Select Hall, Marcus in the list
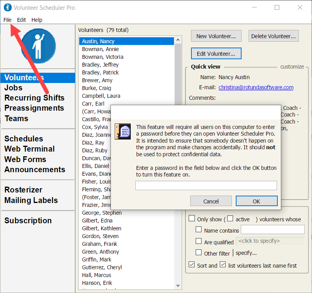 [x=126, y=275]
